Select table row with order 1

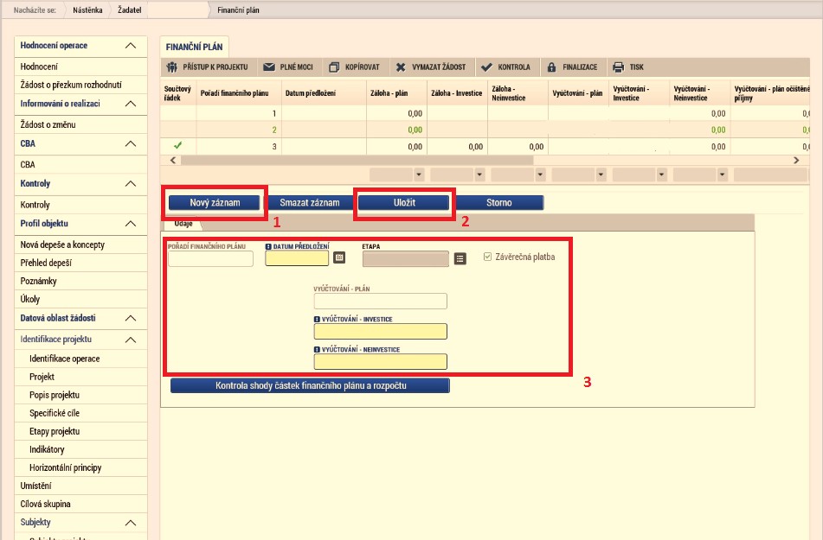pyautogui.click(x=485, y=113)
